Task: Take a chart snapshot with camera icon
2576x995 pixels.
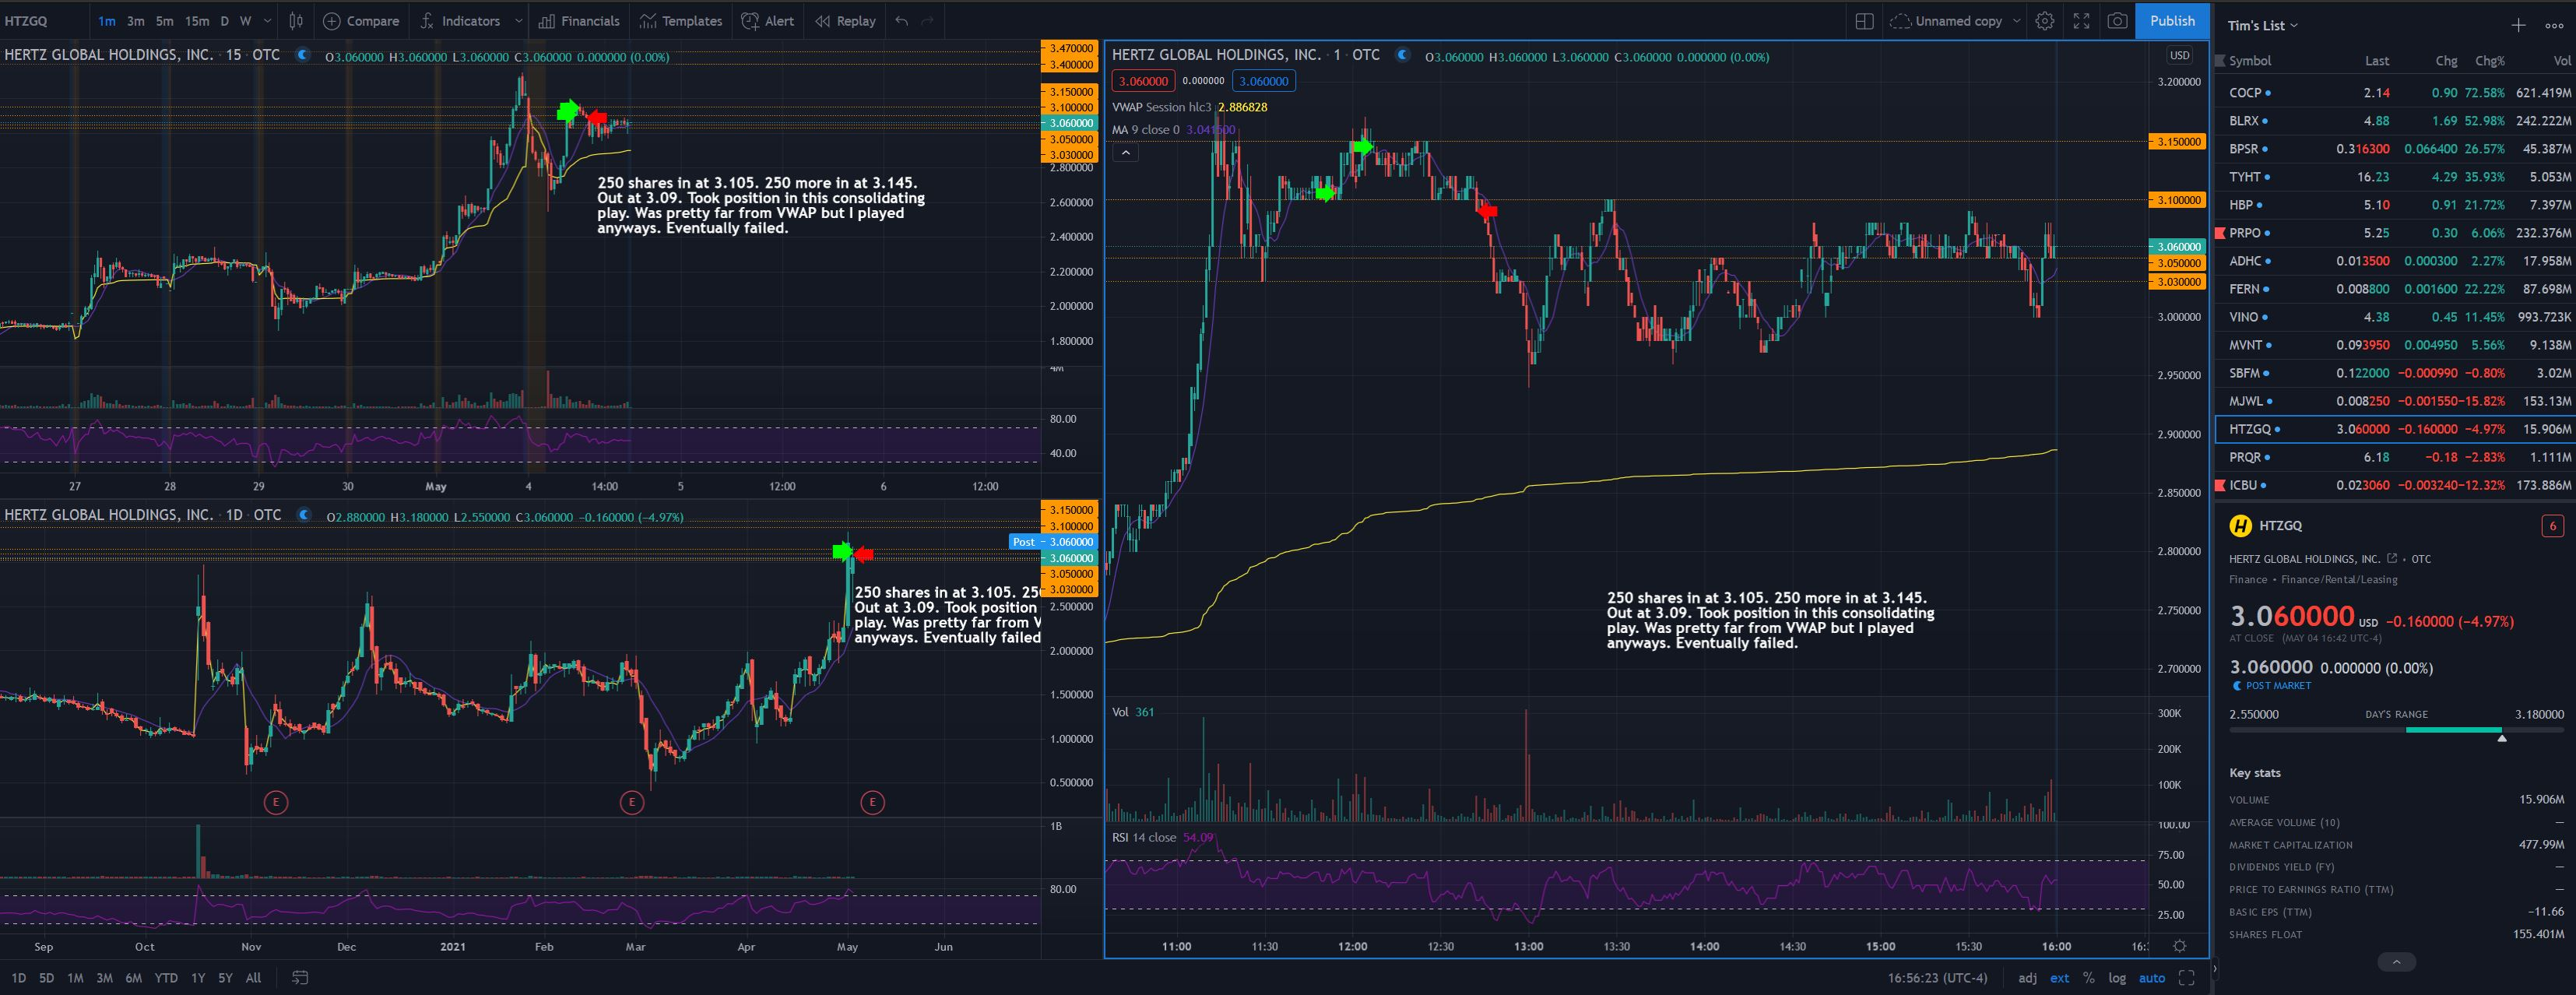Action: point(2117,21)
